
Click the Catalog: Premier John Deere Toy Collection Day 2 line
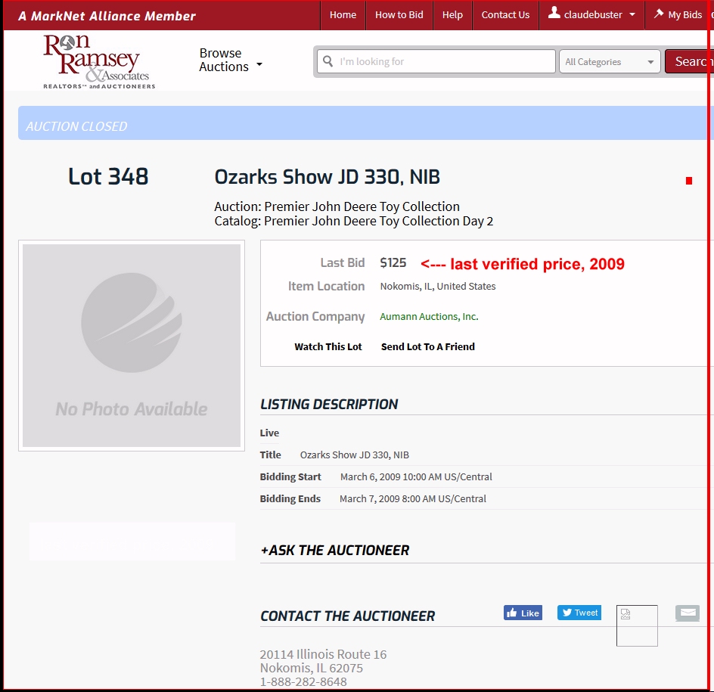[353, 222]
